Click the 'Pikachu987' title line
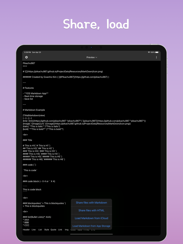The height and width of the screenshot is (244, 183). tap(29, 63)
